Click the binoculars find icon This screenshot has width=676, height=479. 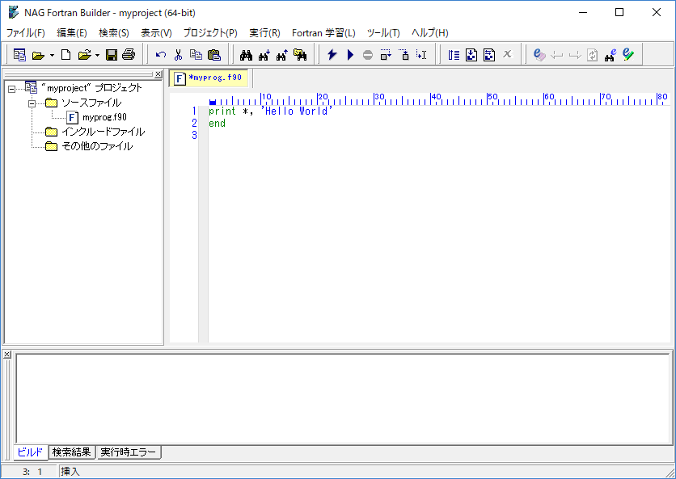[247, 55]
